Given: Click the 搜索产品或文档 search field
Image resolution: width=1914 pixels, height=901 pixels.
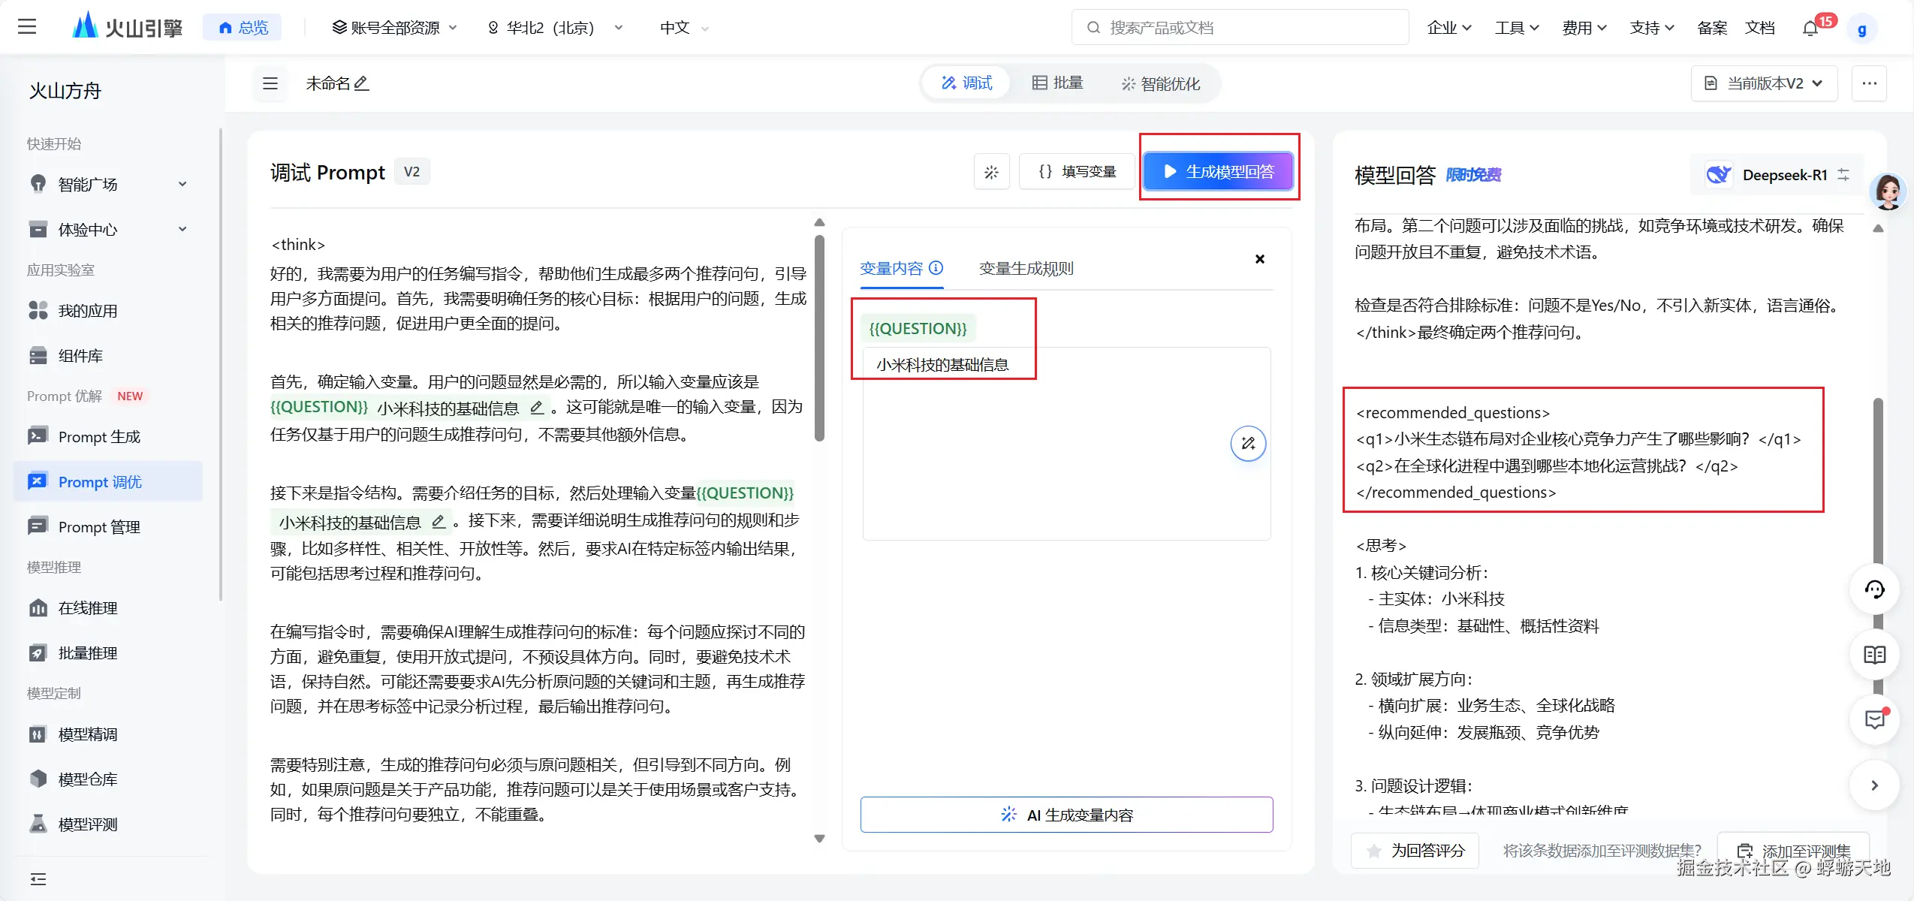Looking at the screenshot, I should click(x=1239, y=28).
